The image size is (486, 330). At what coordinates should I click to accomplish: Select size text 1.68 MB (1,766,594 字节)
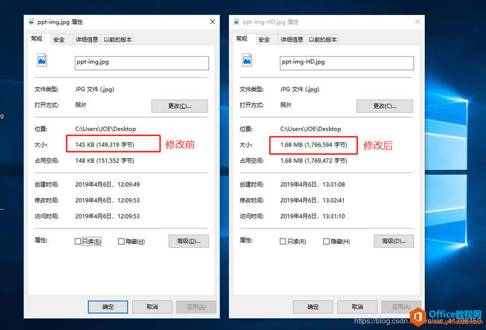[313, 144]
